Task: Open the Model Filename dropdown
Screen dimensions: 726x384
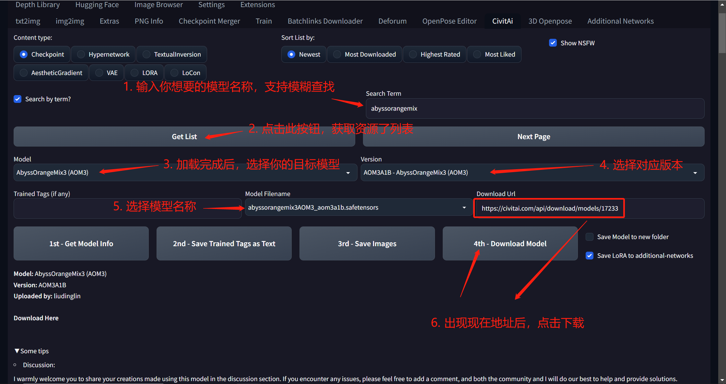Action: click(x=464, y=208)
